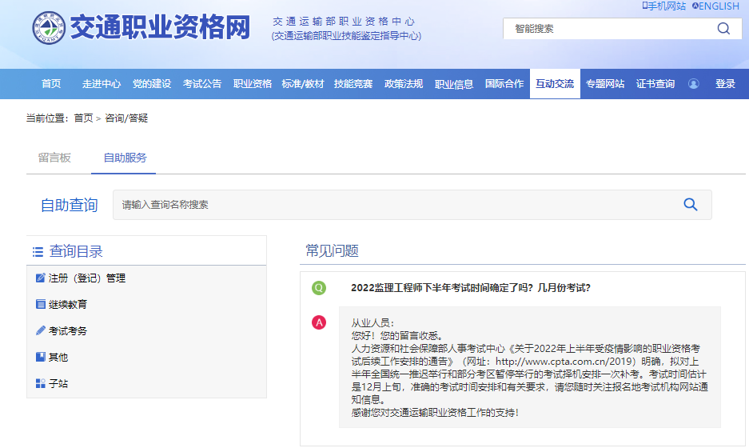
Task: Click the top search magnifier icon
Action: [x=723, y=29]
